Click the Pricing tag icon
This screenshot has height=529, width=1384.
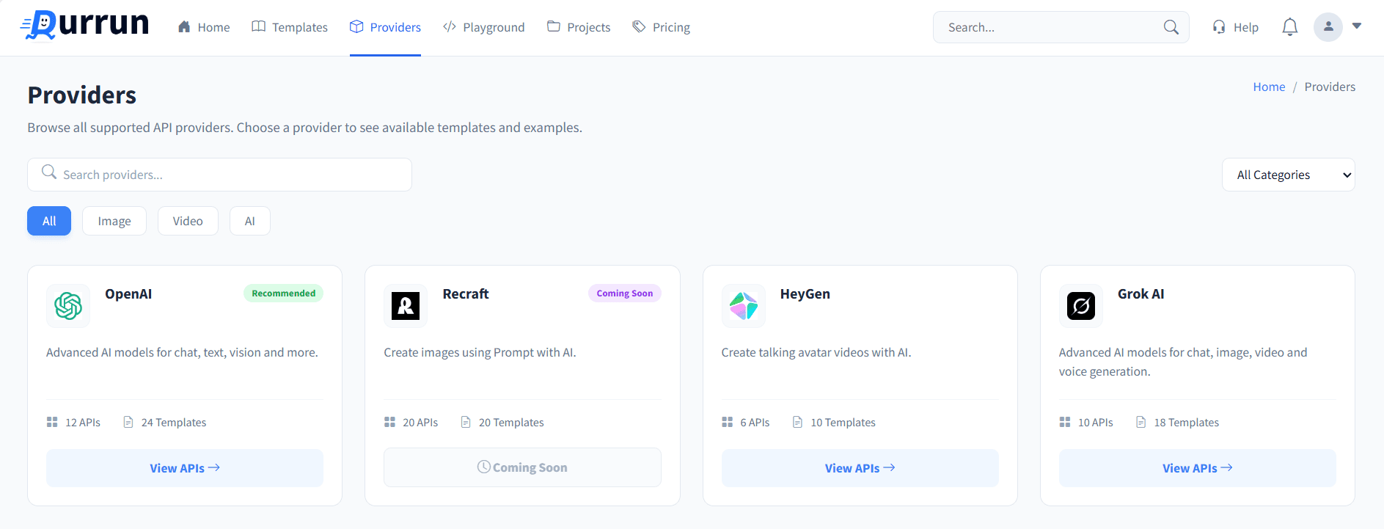point(640,26)
